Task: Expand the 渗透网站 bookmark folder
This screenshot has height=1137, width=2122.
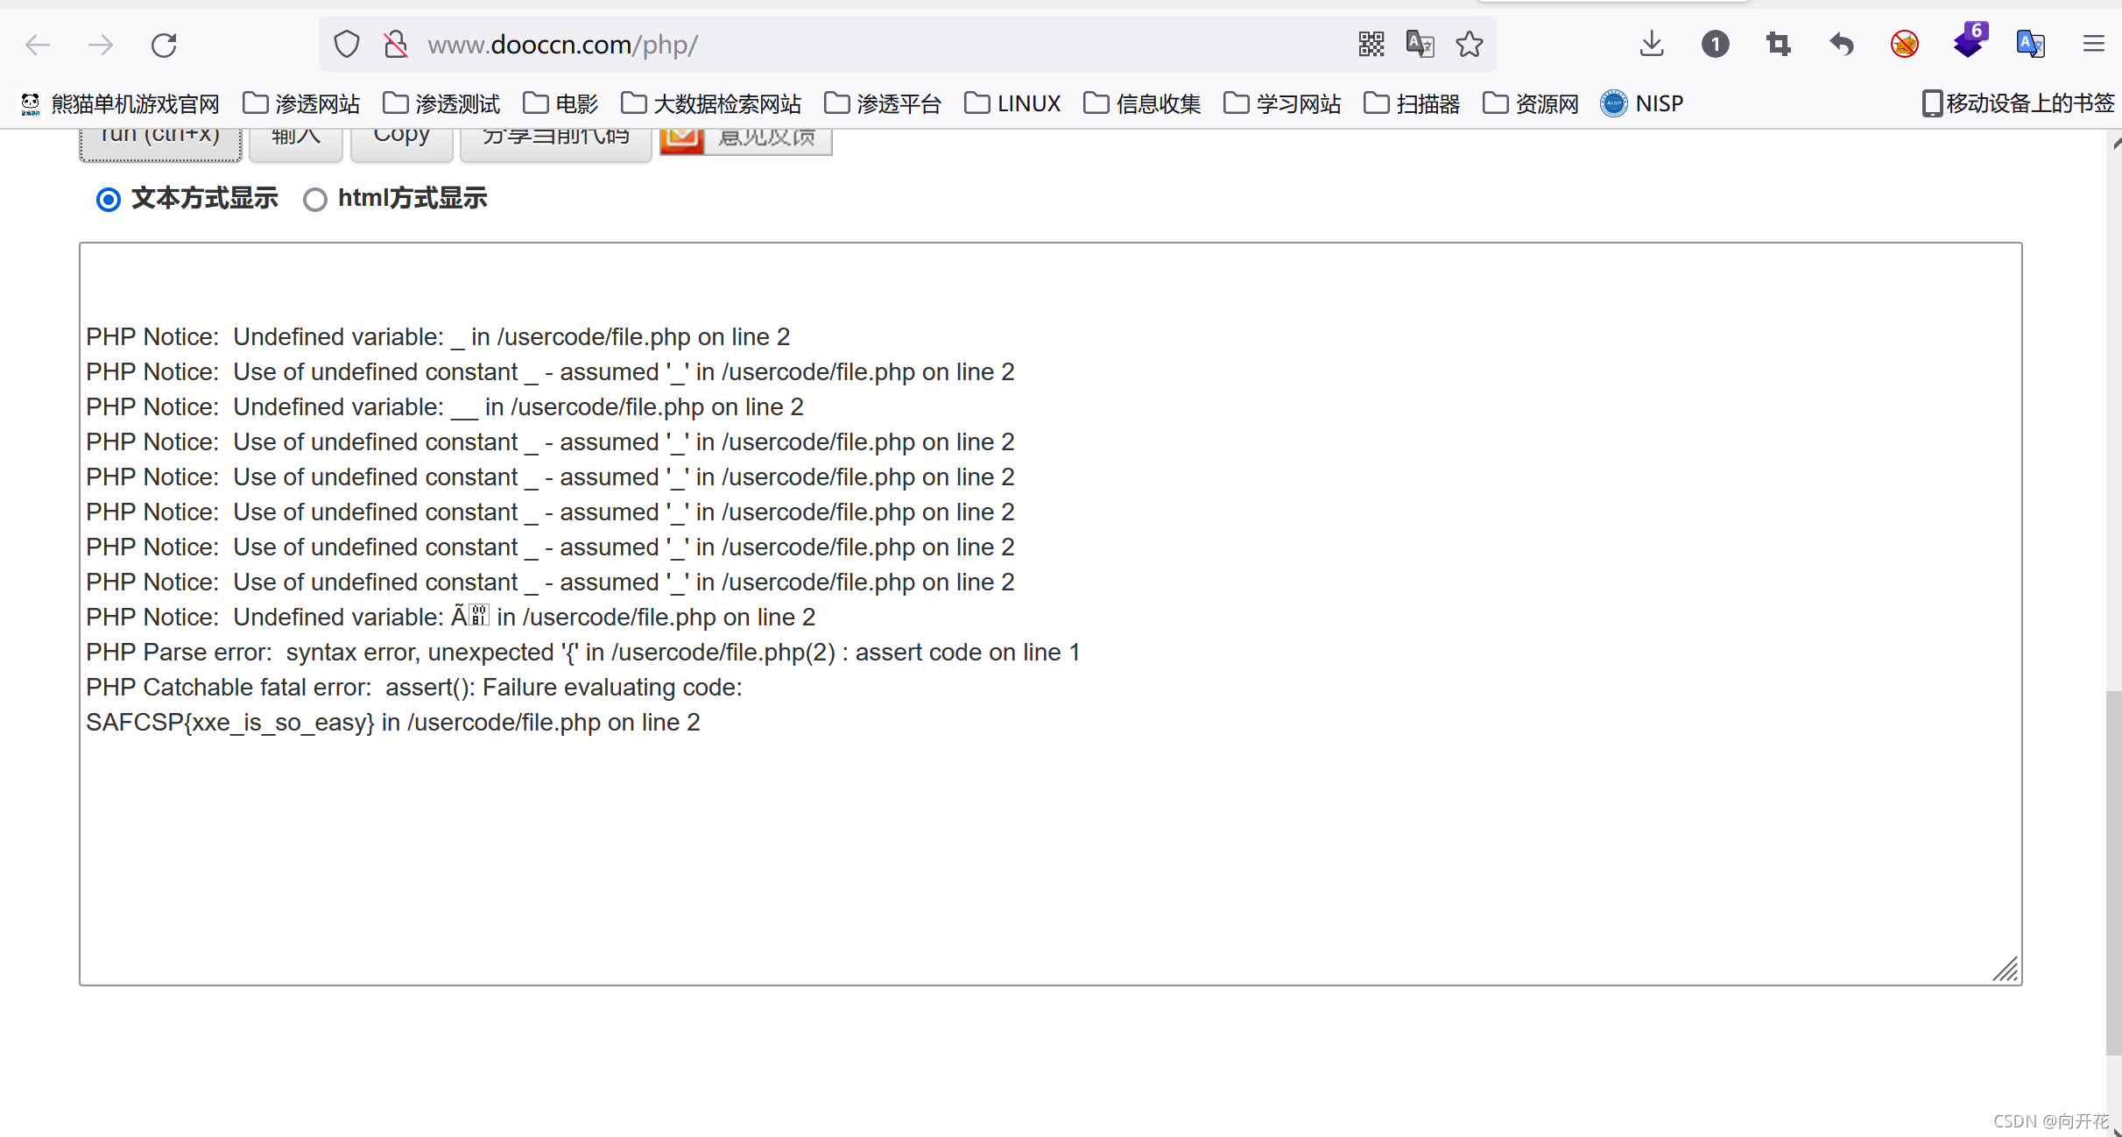Action: (301, 104)
